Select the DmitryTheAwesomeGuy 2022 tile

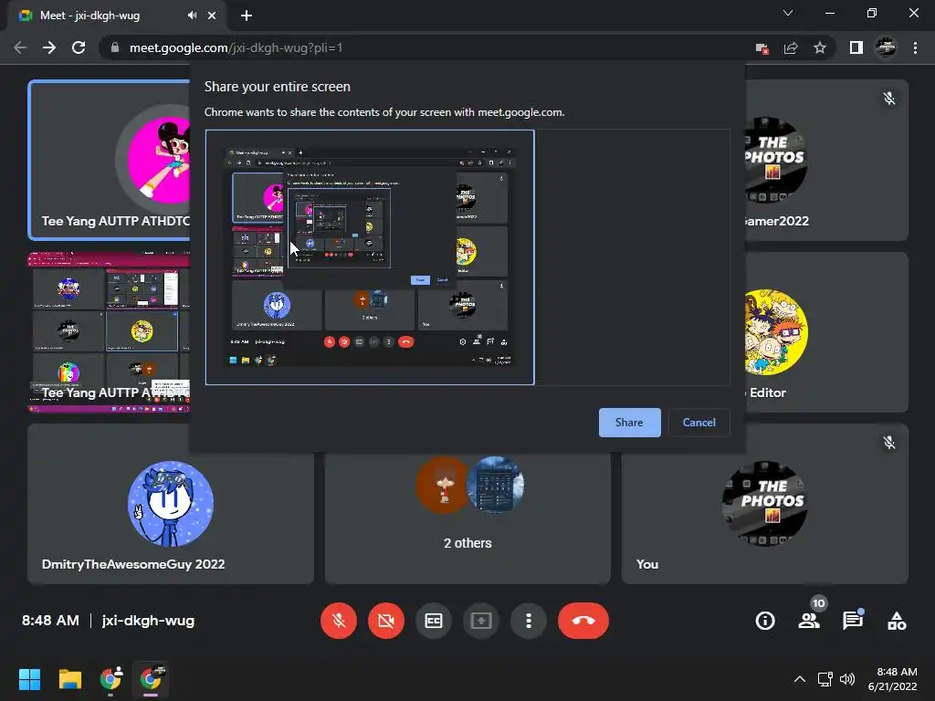tap(171, 504)
